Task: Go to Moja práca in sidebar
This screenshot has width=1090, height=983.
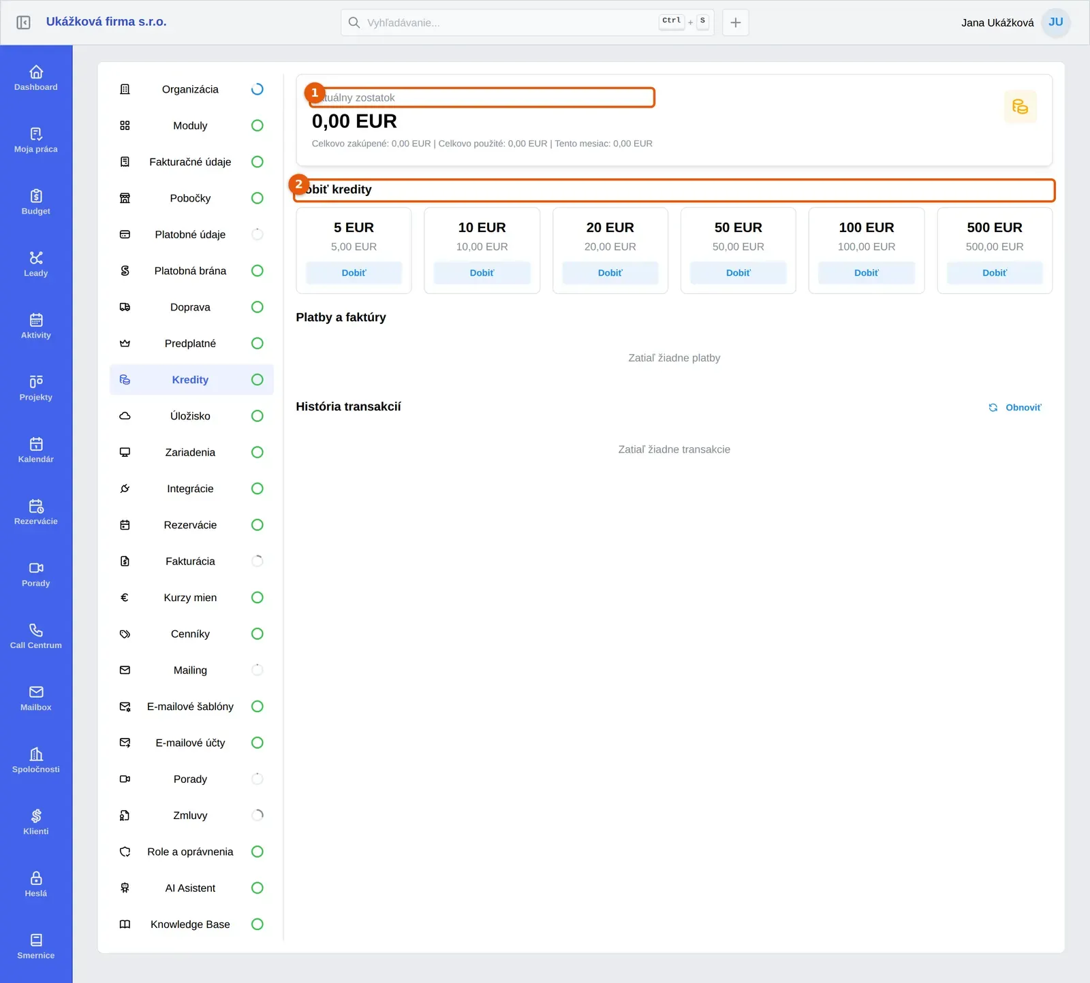Action: click(36, 140)
